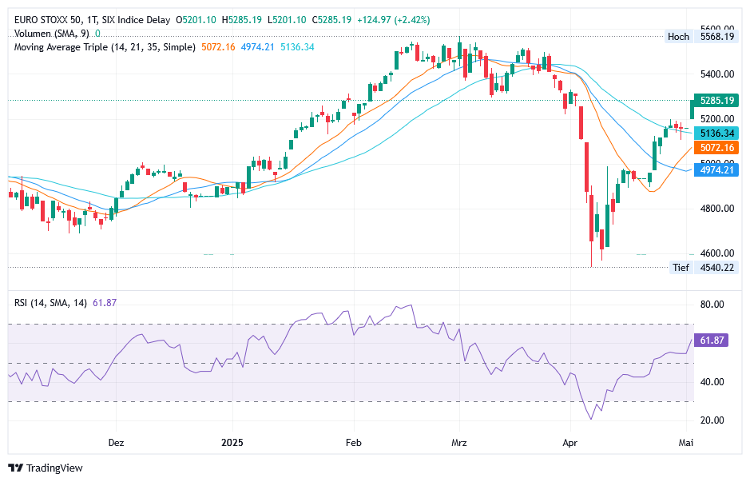
Task: Click the Mrz label on time axis
Action: (459, 442)
